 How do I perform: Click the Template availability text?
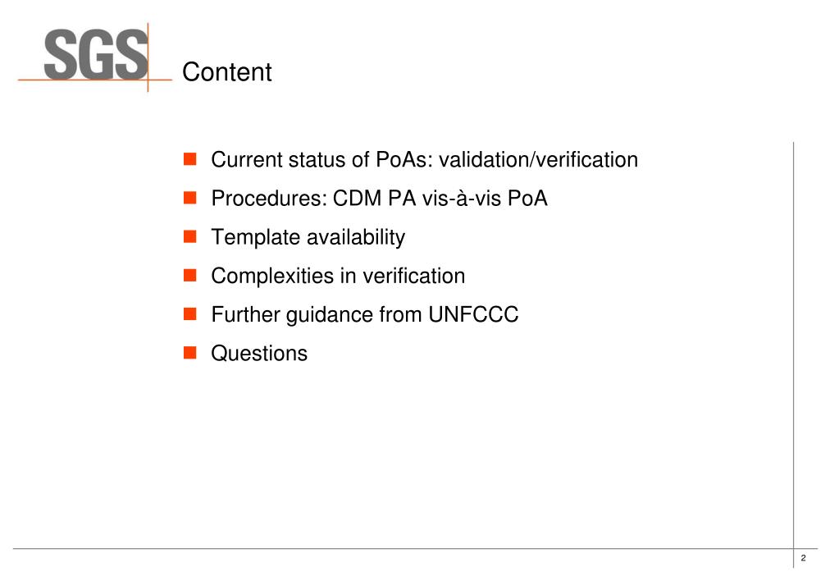coord(308,237)
